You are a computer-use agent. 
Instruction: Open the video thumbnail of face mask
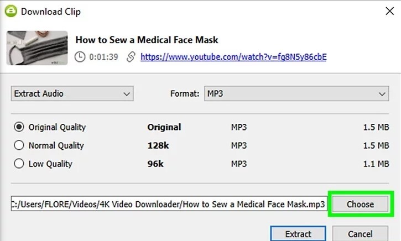[x=37, y=48]
